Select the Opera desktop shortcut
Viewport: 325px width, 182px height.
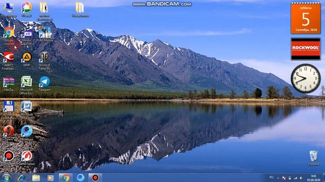pos(9,133)
